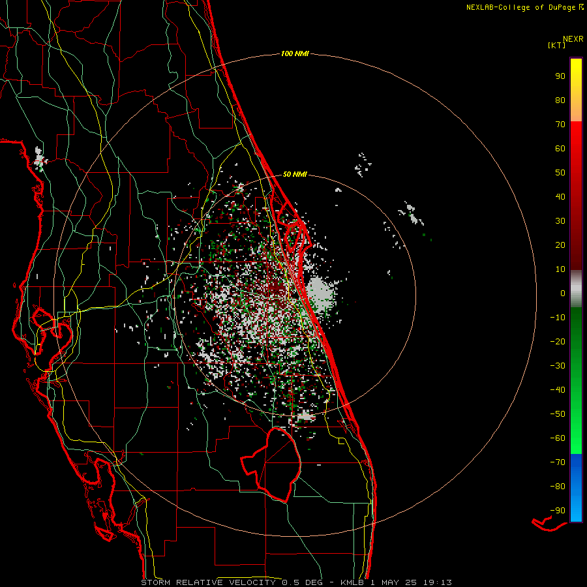Pick the gray zero-velocity segment of the colorbar

pos(576,289)
